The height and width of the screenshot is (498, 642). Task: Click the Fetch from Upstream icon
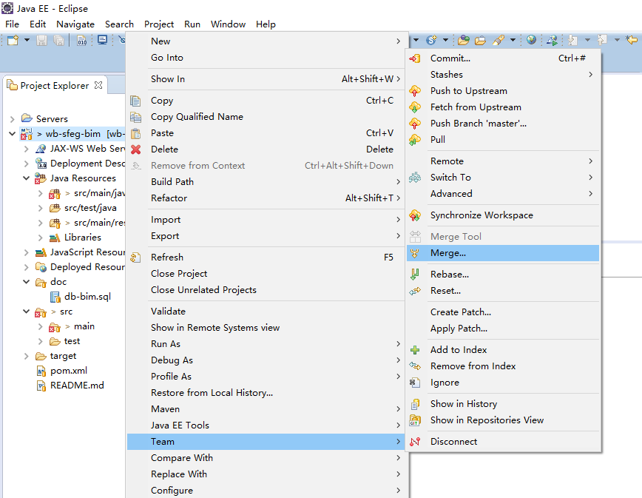[415, 107]
